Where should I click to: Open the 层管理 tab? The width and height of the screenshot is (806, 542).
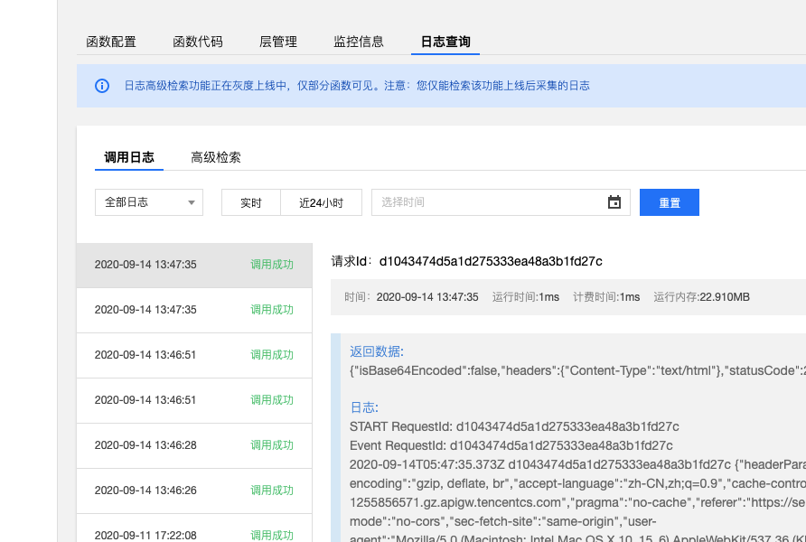[278, 42]
